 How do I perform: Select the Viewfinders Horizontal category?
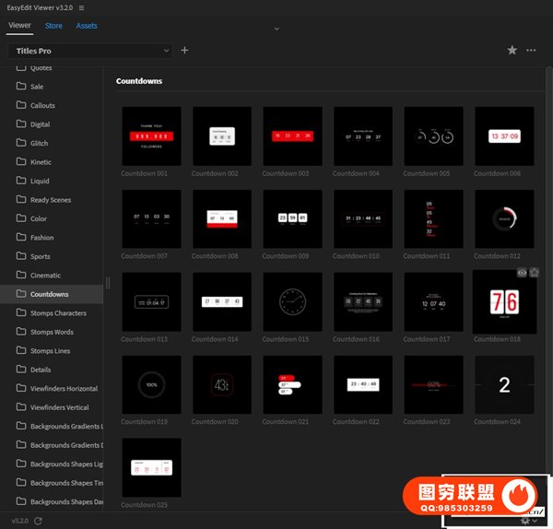coord(63,389)
